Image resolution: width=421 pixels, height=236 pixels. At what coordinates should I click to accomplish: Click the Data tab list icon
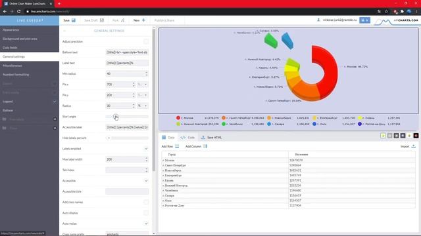pos(164,137)
